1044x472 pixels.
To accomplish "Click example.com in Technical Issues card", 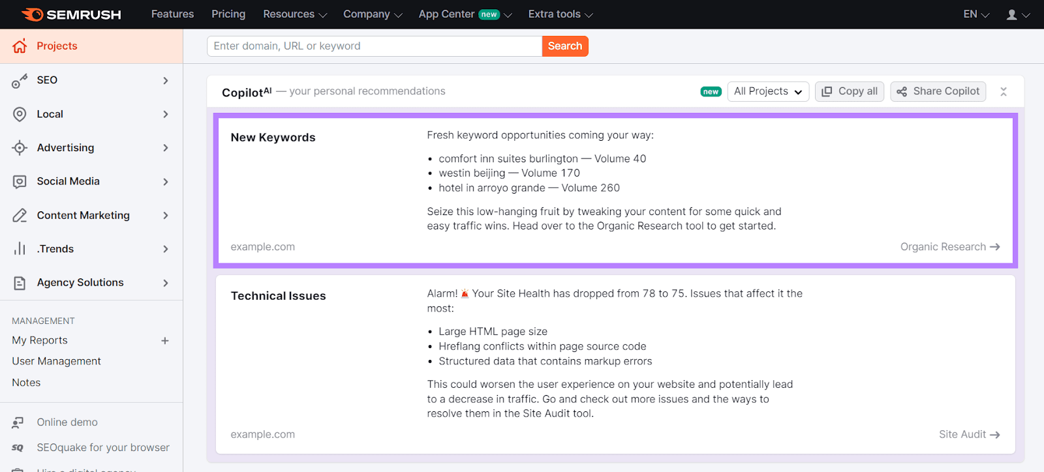I will tap(262, 435).
